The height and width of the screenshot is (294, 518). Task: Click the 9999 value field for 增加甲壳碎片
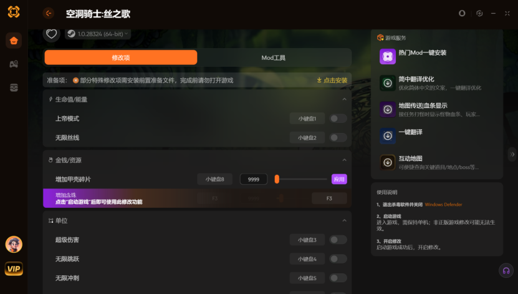click(253, 179)
